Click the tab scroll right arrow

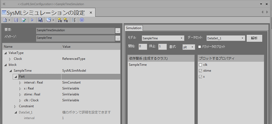pyautogui.click(x=267, y=12)
